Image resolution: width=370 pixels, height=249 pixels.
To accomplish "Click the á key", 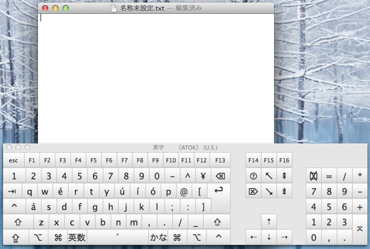I will (33, 206).
